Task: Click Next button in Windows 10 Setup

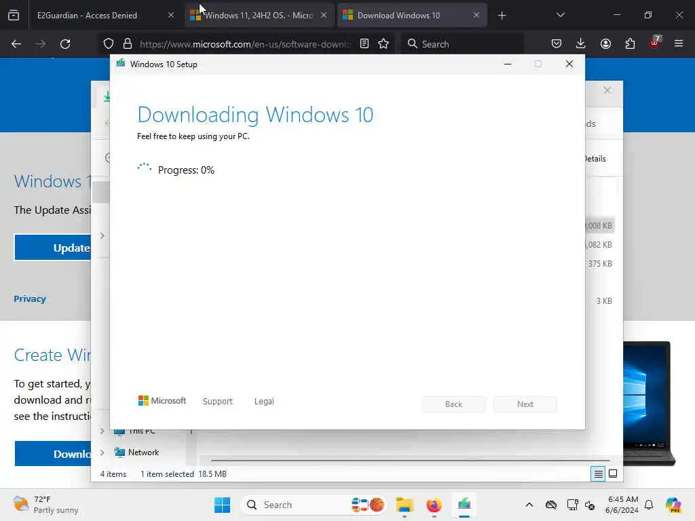Action: (x=525, y=404)
